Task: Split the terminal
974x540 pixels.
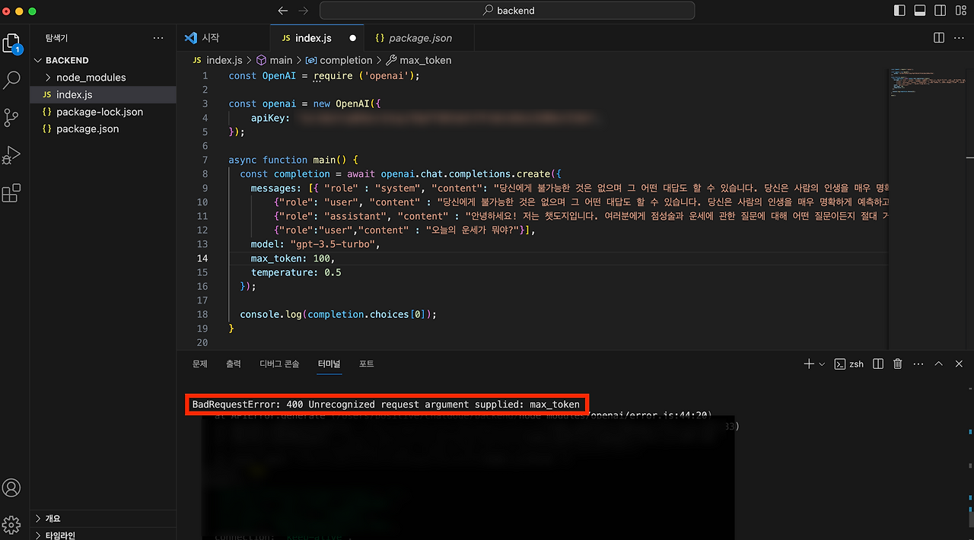Action: [877, 364]
